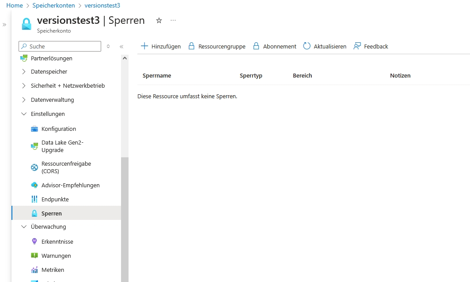Click the Advisor-Empfehlungen cloud icon
The image size is (470, 282).
click(x=34, y=186)
